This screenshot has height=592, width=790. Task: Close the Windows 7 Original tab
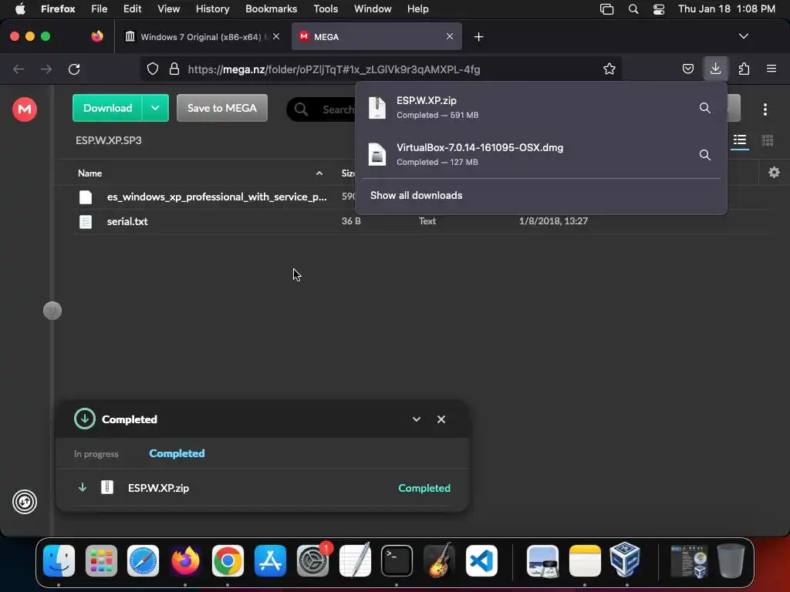(276, 36)
